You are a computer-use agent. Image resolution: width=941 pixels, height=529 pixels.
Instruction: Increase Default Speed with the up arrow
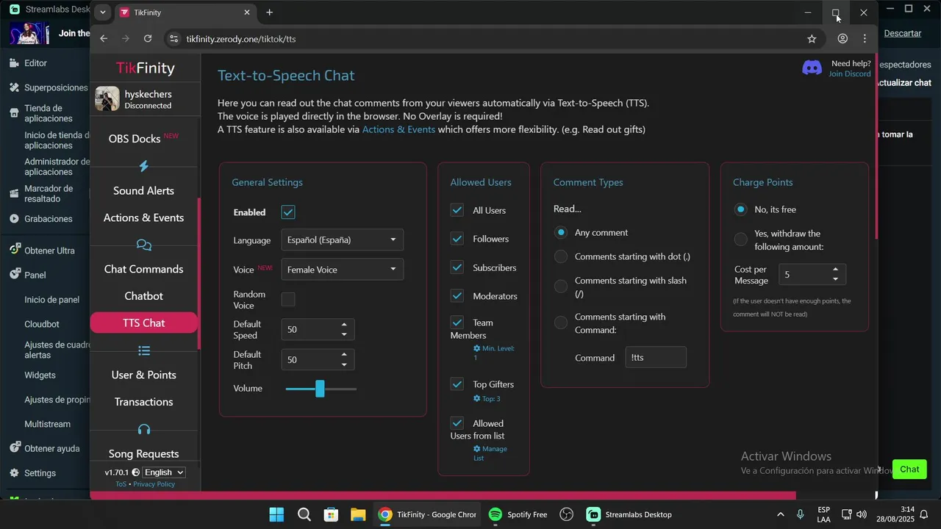(x=344, y=325)
